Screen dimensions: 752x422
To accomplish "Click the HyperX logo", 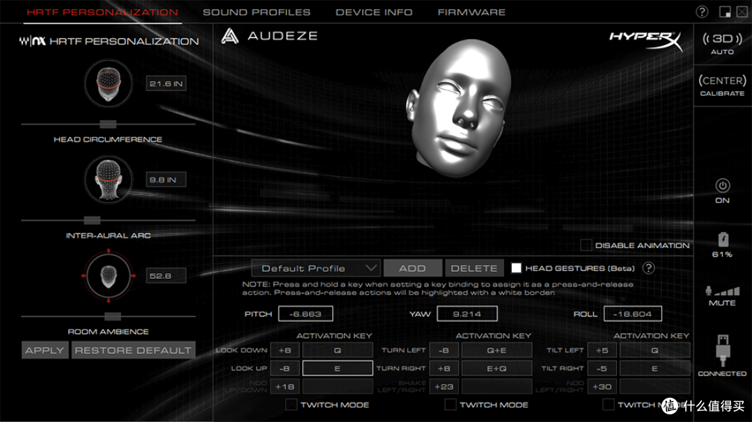I will pyautogui.click(x=645, y=40).
